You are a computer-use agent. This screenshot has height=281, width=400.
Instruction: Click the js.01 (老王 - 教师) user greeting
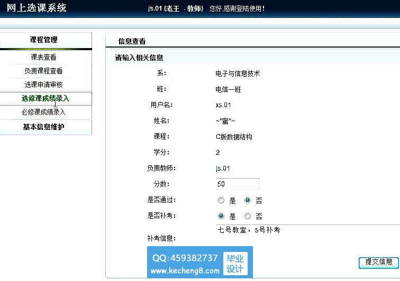coord(176,8)
